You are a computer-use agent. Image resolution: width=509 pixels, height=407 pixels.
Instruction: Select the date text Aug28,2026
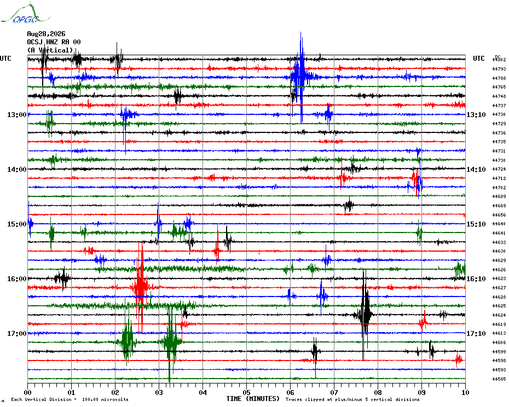(46, 34)
